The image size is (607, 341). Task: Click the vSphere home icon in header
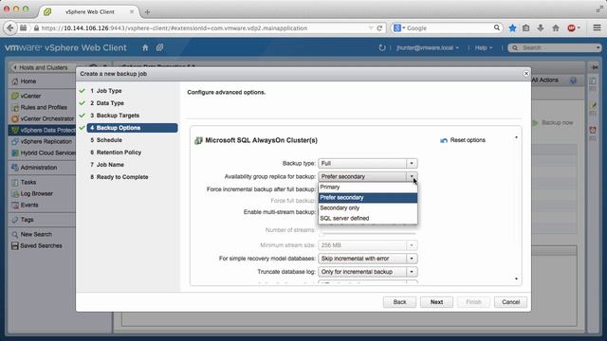[x=145, y=47]
